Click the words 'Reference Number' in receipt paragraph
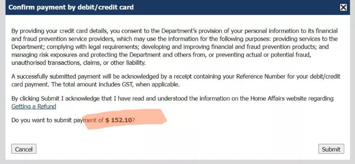 260,77
